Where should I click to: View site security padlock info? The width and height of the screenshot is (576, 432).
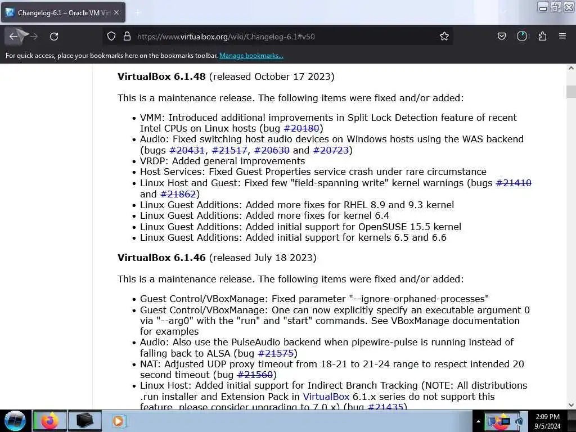[x=127, y=37]
